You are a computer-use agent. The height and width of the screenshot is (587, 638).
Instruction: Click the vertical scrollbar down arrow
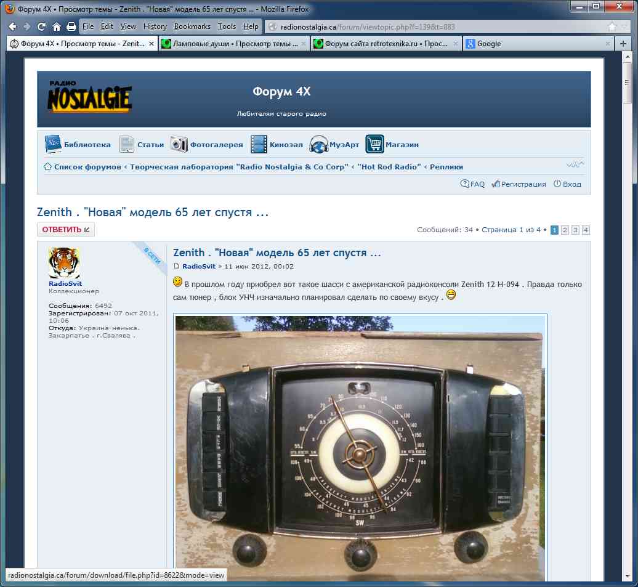click(x=627, y=576)
